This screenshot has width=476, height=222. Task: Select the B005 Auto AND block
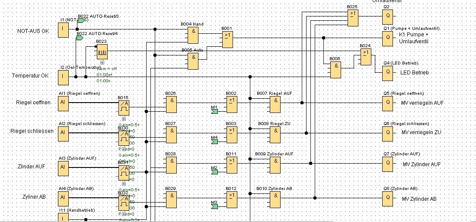coord(193,61)
